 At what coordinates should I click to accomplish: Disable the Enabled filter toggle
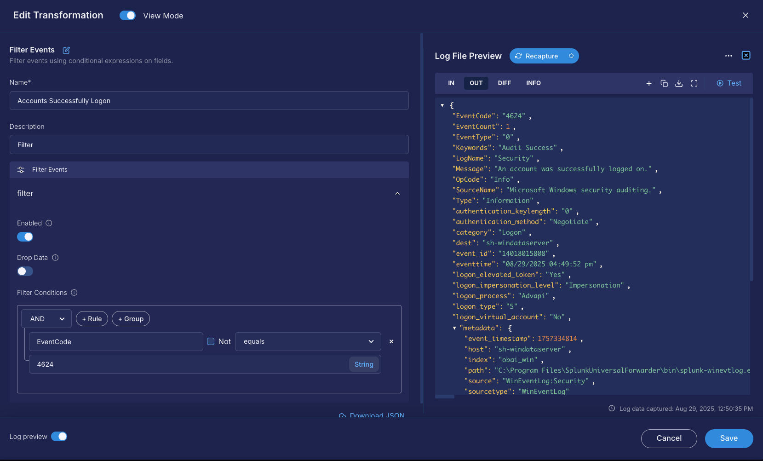(x=25, y=237)
